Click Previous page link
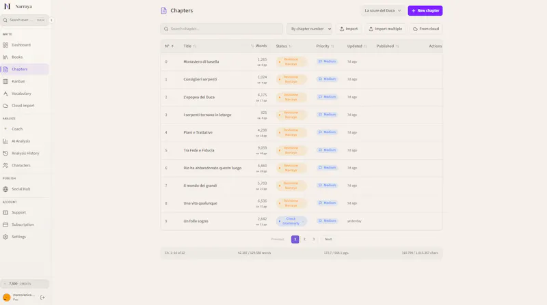Screen dimensions: 547x305 coord(278,239)
